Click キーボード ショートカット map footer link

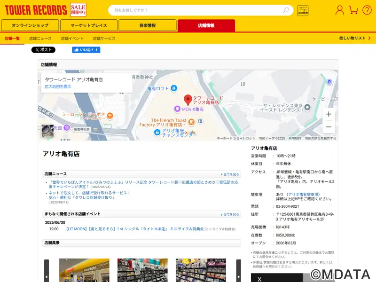point(236,138)
